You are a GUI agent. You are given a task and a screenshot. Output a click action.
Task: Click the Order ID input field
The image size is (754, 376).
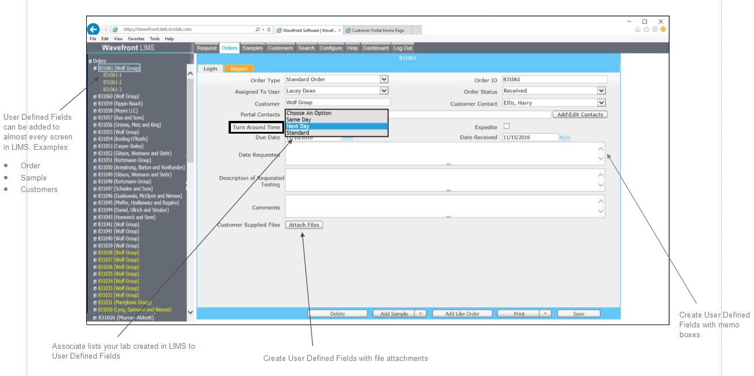tap(554, 79)
